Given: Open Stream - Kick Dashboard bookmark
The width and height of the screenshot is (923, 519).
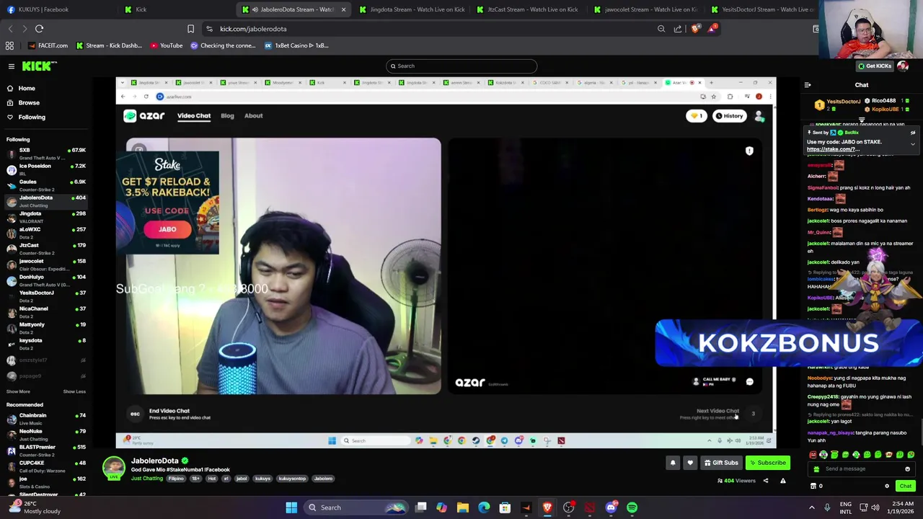Looking at the screenshot, I should click(109, 45).
